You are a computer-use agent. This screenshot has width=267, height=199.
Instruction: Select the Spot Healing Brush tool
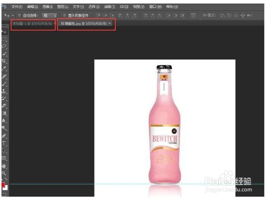(x=4, y=76)
